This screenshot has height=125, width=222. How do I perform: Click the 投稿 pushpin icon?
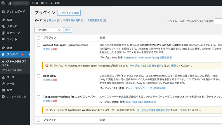(x=3, y=20)
